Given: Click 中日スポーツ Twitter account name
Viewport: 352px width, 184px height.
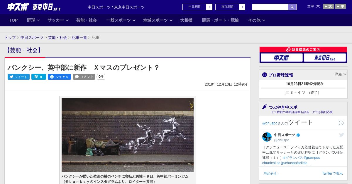Looking at the screenshot, I should pos(285,135).
